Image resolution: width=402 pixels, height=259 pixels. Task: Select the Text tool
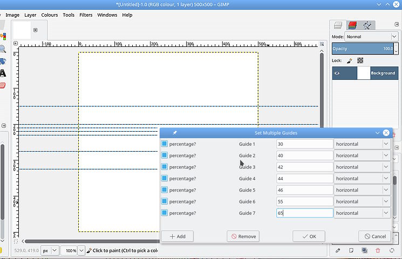[3, 73]
